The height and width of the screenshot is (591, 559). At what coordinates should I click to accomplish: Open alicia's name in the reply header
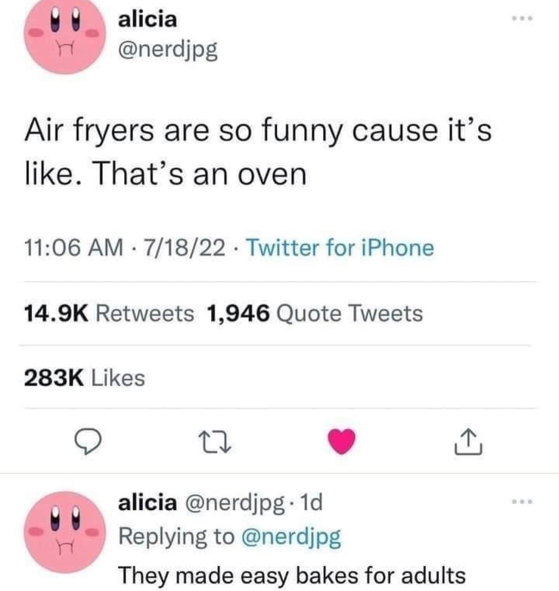click(148, 503)
